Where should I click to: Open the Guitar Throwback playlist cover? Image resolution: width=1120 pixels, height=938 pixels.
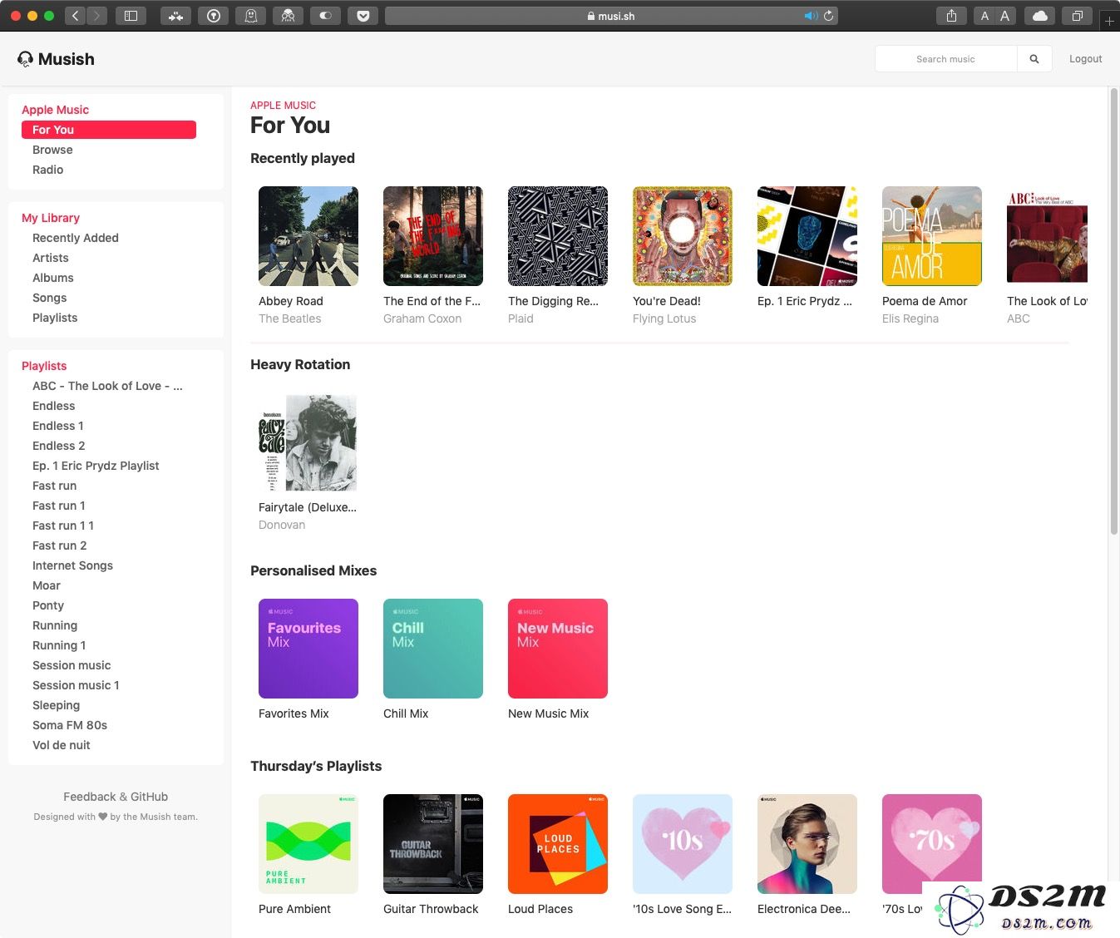[433, 844]
